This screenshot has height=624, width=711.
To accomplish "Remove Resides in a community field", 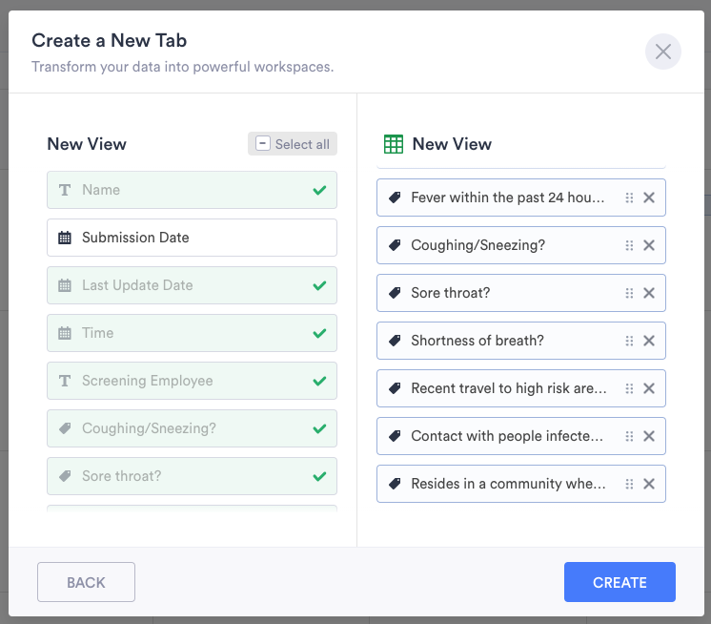I will [649, 484].
